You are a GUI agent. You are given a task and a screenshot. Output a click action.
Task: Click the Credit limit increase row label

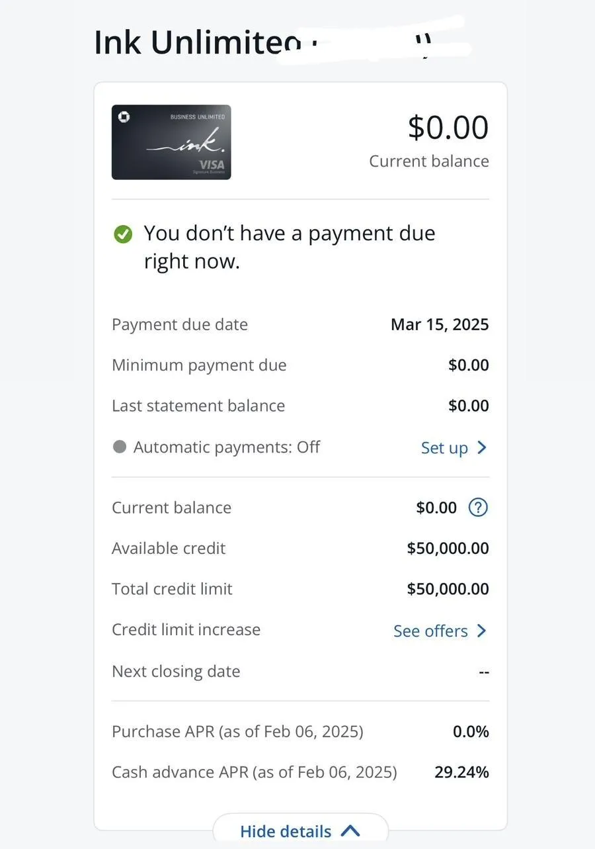tap(186, 629)
